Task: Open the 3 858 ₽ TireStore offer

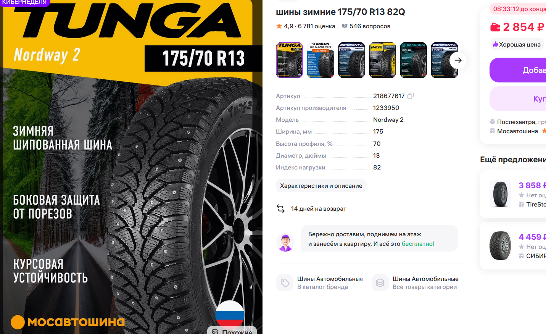Action: [x=513, y=194]
